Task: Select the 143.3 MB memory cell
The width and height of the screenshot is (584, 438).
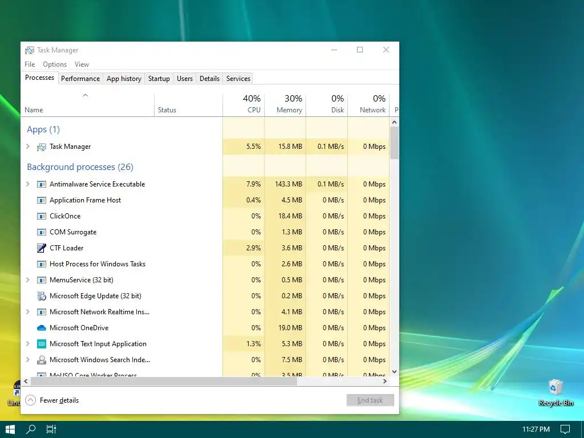Action: coord(285,184)
